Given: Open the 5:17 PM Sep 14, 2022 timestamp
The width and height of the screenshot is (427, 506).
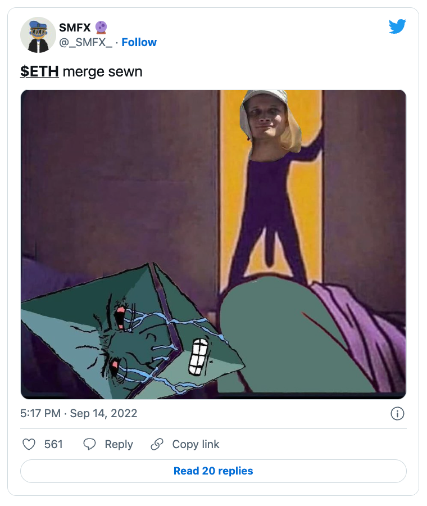Looking at the screenshot, I should [x=79, y=413].
